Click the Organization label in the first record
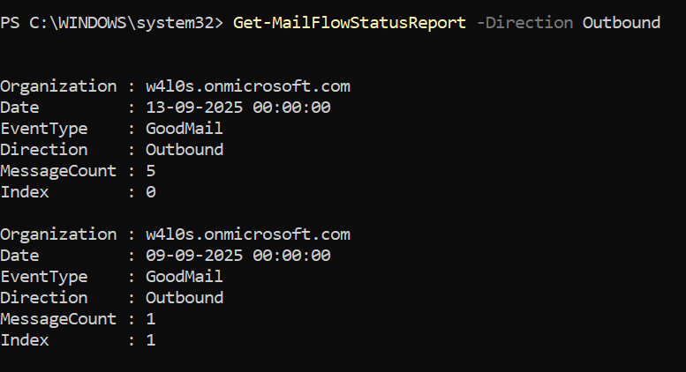 [x=58, y=86]
